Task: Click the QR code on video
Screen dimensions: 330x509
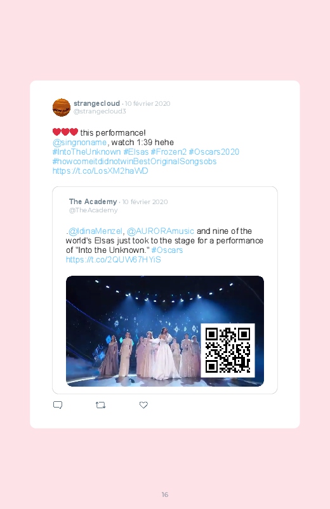Action: pos(228,351)
